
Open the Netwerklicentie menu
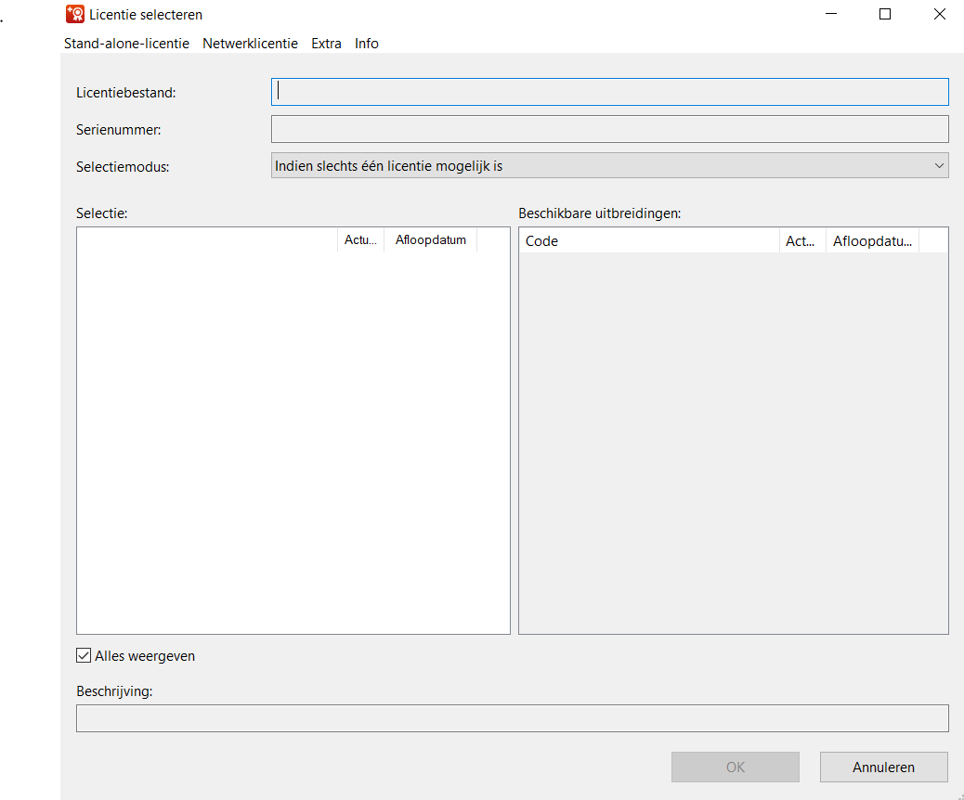pos(250,44)
